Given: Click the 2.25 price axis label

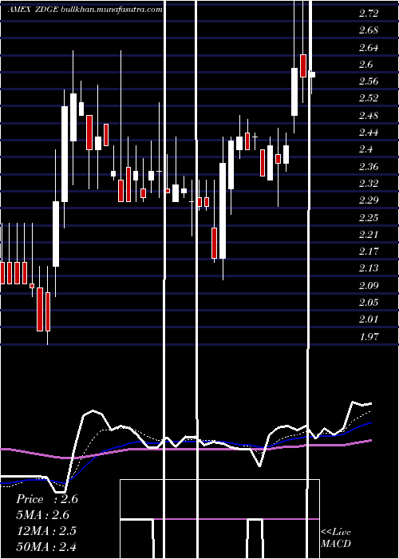Looking at the screenshot, I should 369,218.
